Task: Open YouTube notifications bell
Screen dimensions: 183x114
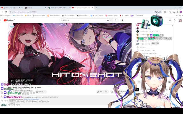Action: tap(175, 21)
